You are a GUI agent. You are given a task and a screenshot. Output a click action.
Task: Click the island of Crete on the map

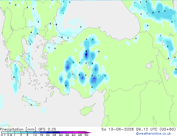point(31,102)
